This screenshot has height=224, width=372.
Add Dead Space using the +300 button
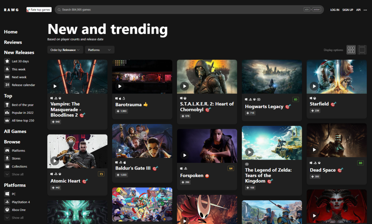tap(315, 176)
